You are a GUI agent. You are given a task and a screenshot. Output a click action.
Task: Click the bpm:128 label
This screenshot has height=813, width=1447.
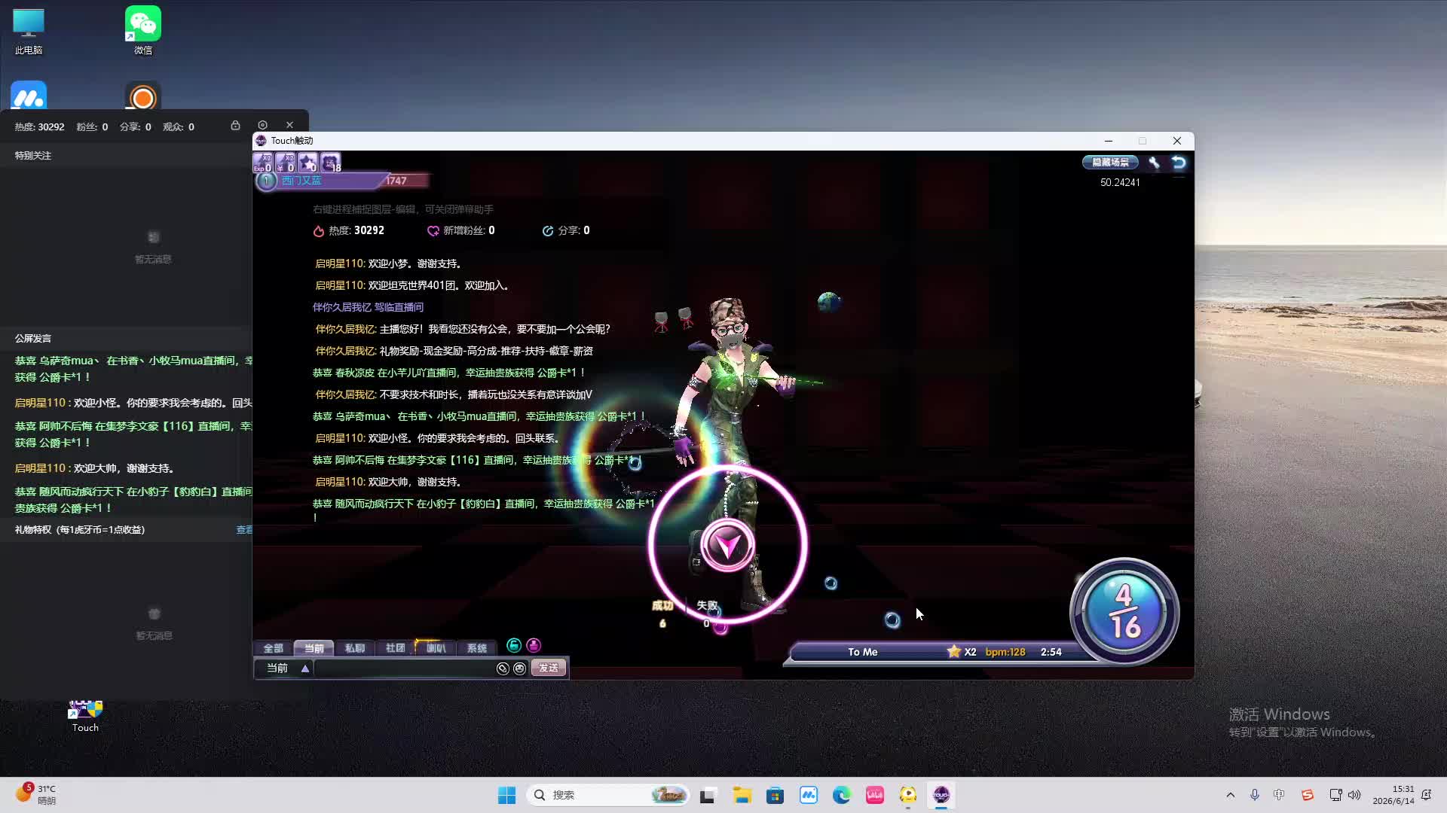pos(1005,652)
